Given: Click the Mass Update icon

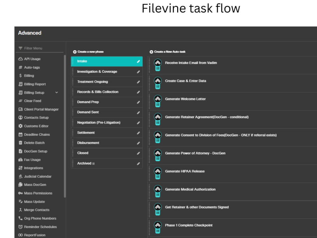Looking at the screenshot, I should 20,202.
